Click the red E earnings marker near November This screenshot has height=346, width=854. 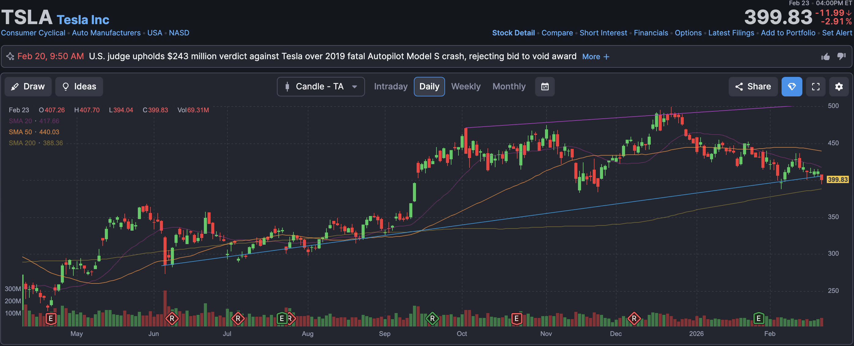516,319
